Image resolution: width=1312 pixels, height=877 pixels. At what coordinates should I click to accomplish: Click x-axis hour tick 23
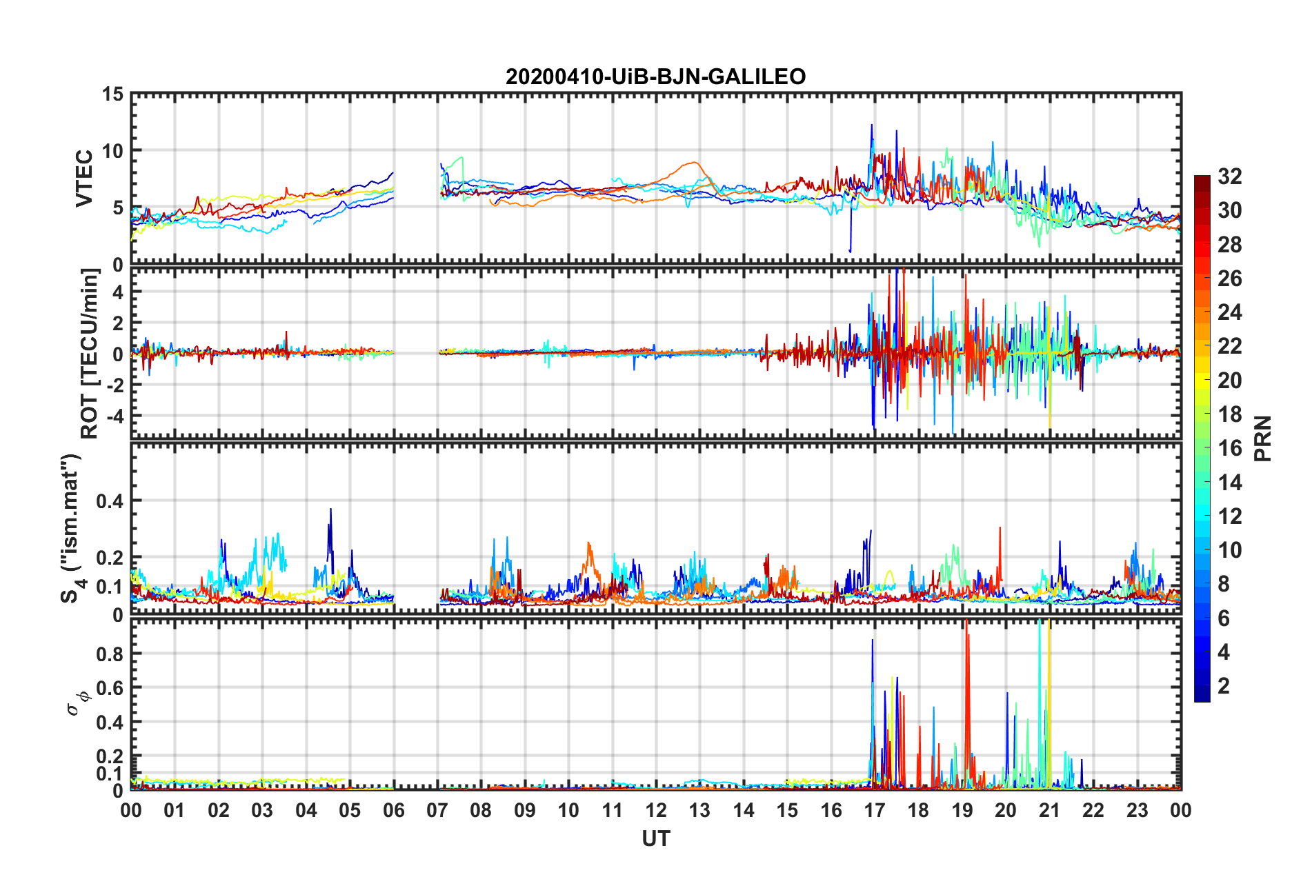(1137, 810)
